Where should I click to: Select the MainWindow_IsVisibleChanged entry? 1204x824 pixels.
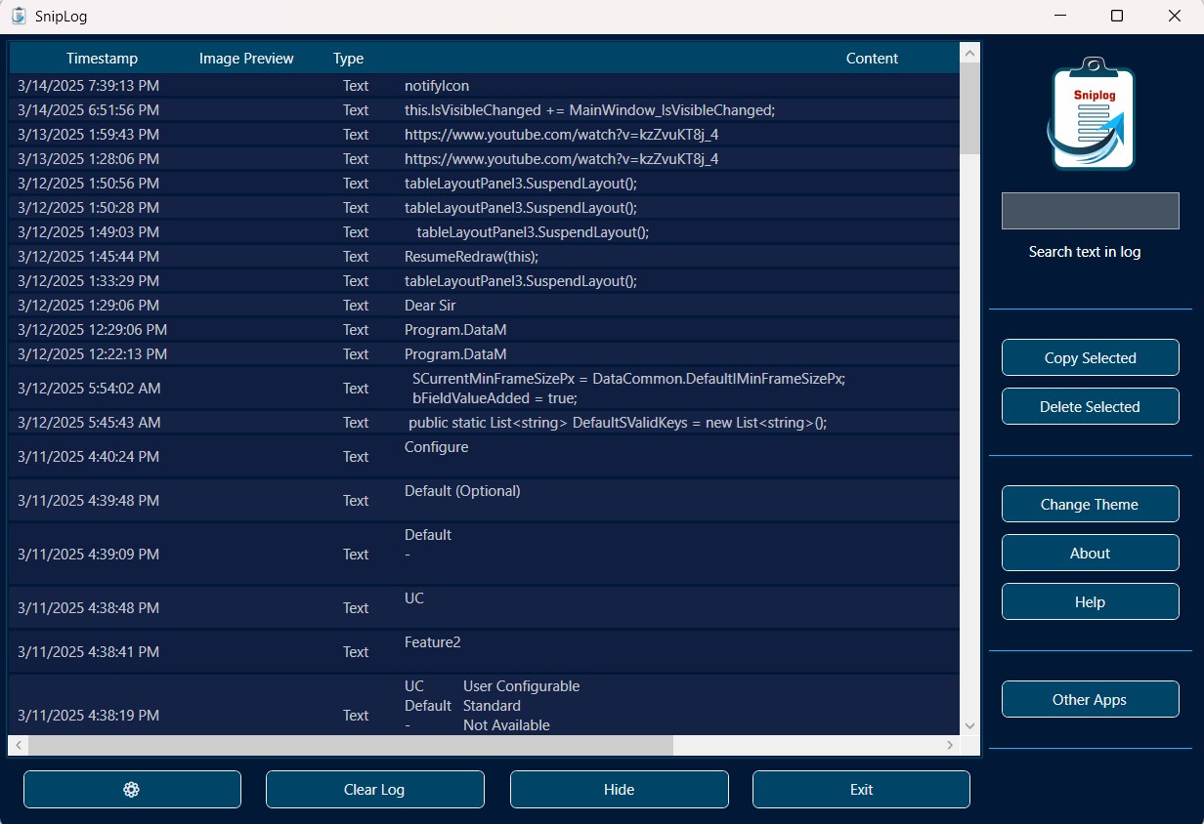[485, 110]
